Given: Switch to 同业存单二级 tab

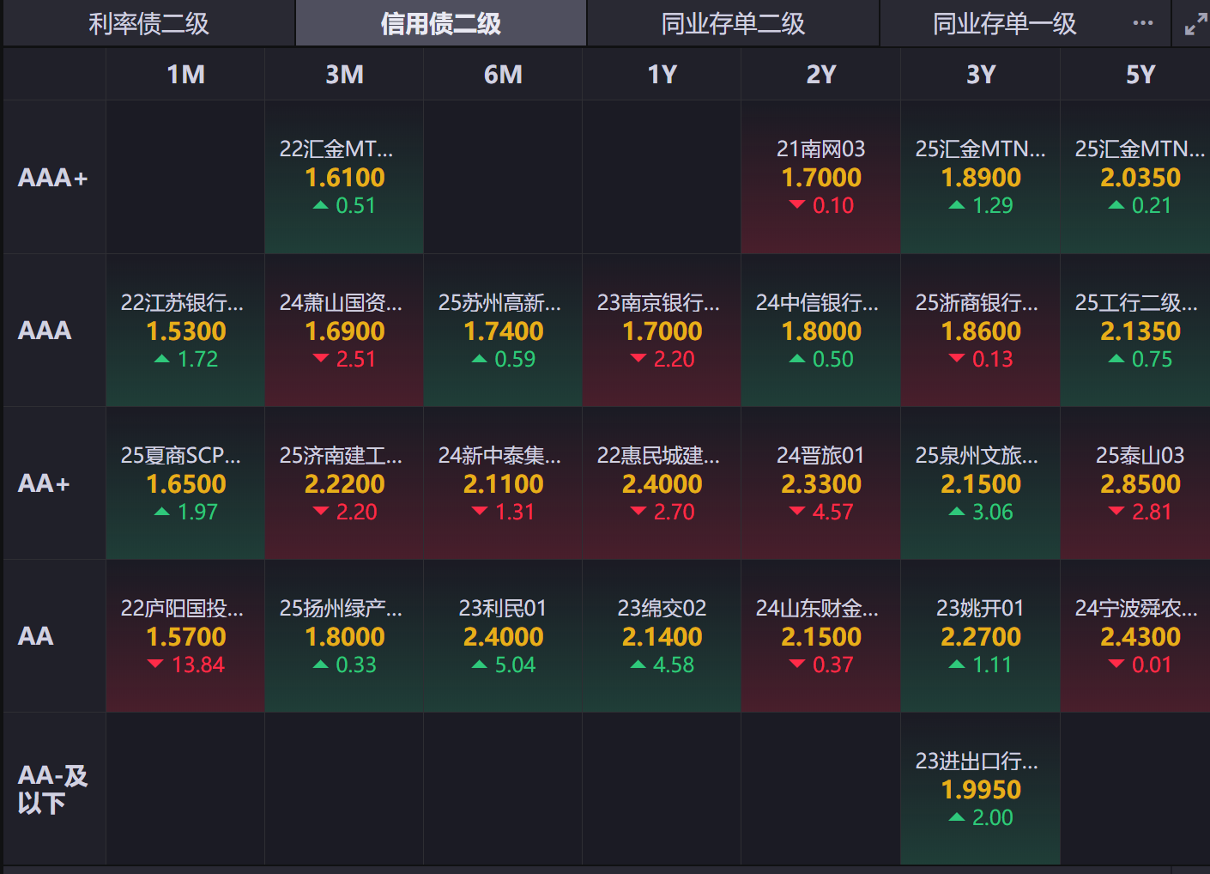Looking at the screenshot, I should pos(733,24).
